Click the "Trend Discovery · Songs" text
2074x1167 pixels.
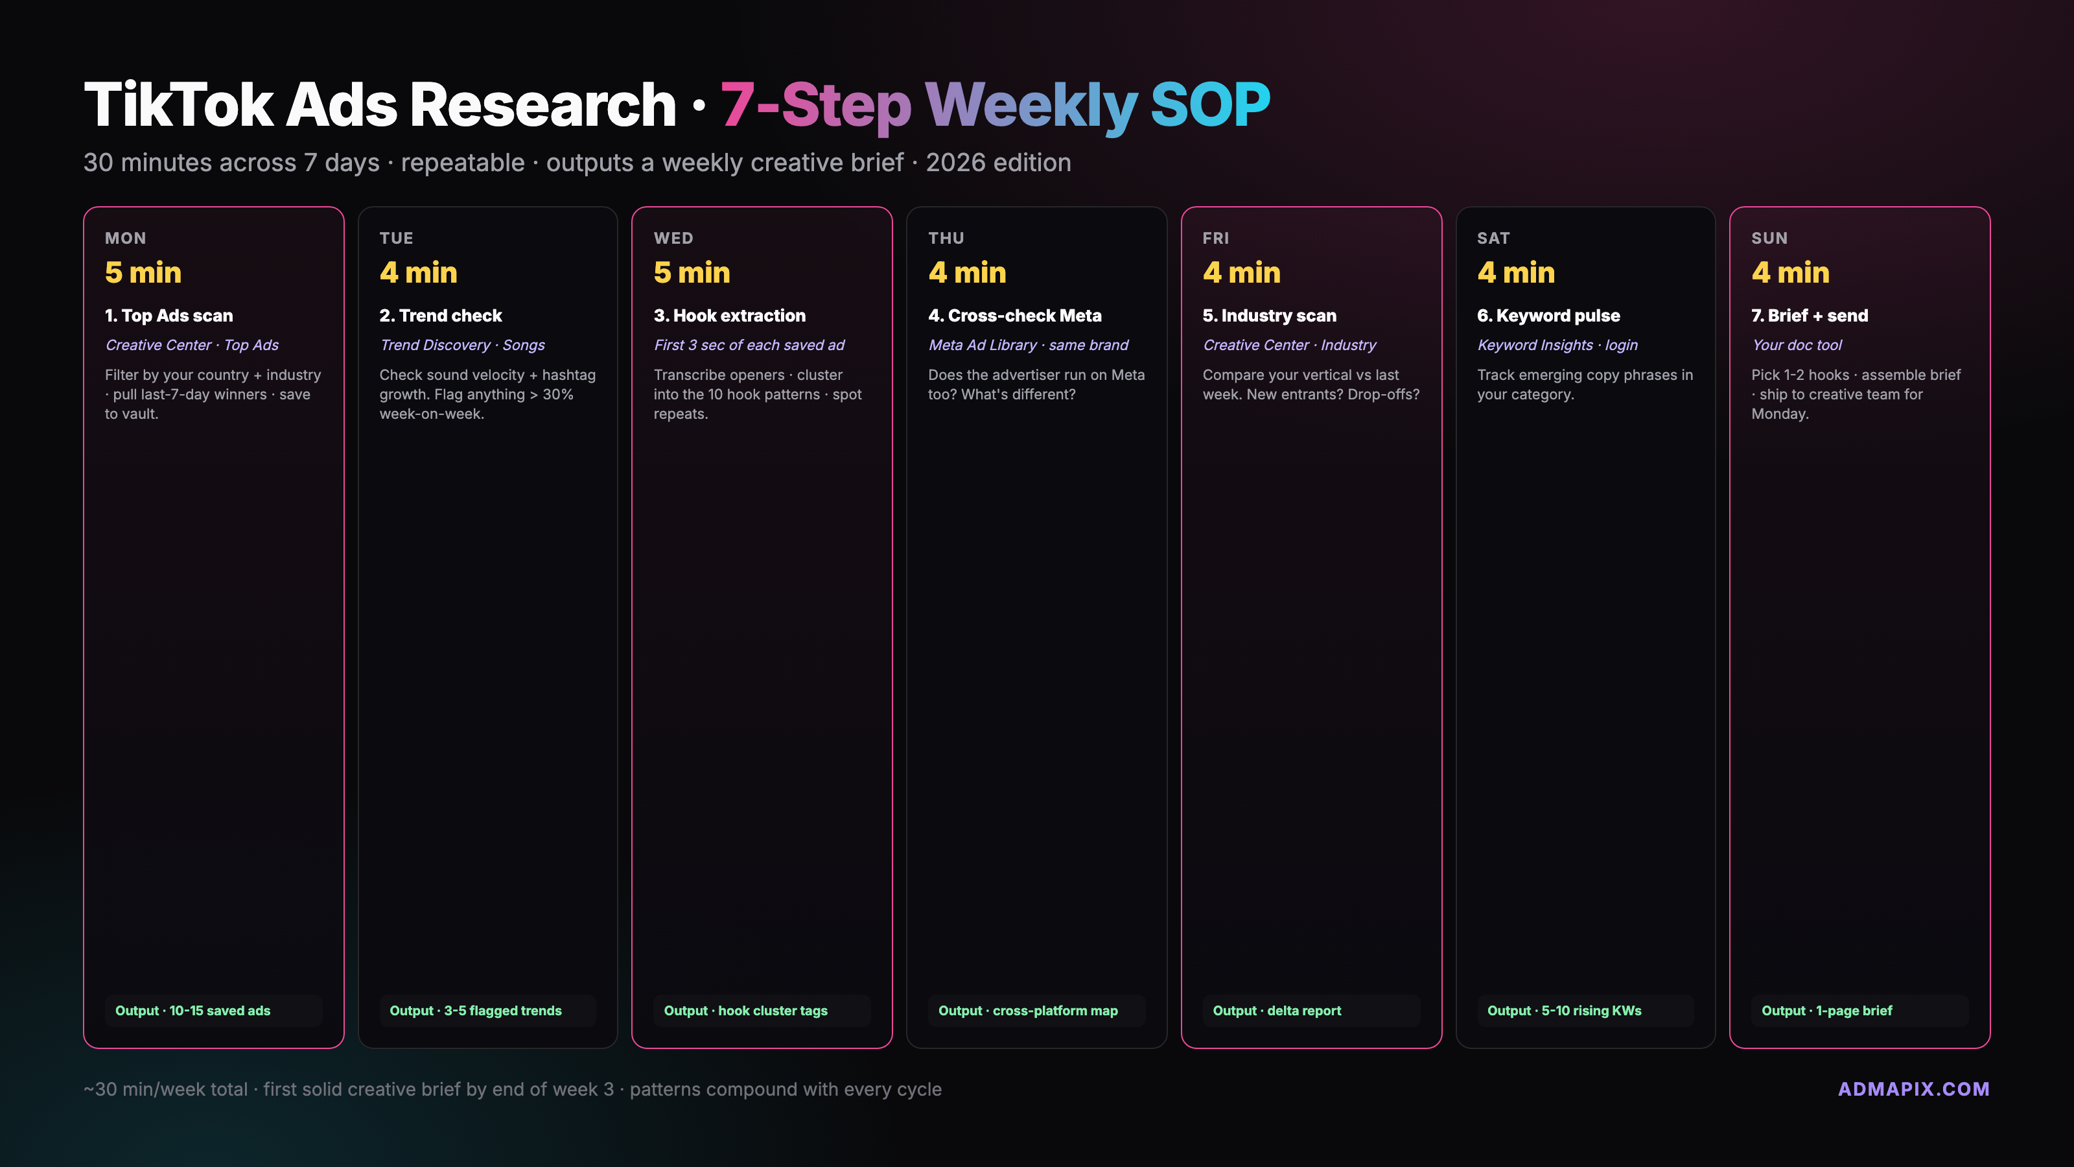click(x=462, y=345)
